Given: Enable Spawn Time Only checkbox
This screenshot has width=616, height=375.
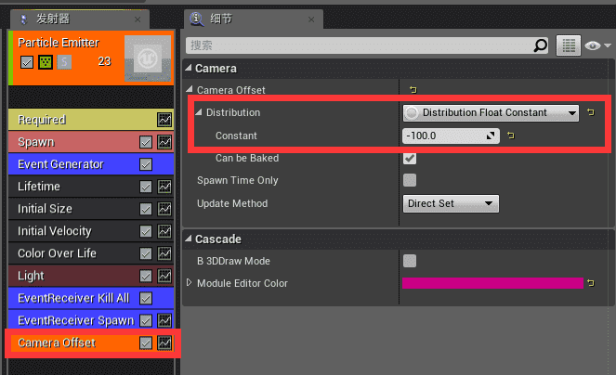Looking at the screenshot, I should pyautogui.click(x=410, y=180).
